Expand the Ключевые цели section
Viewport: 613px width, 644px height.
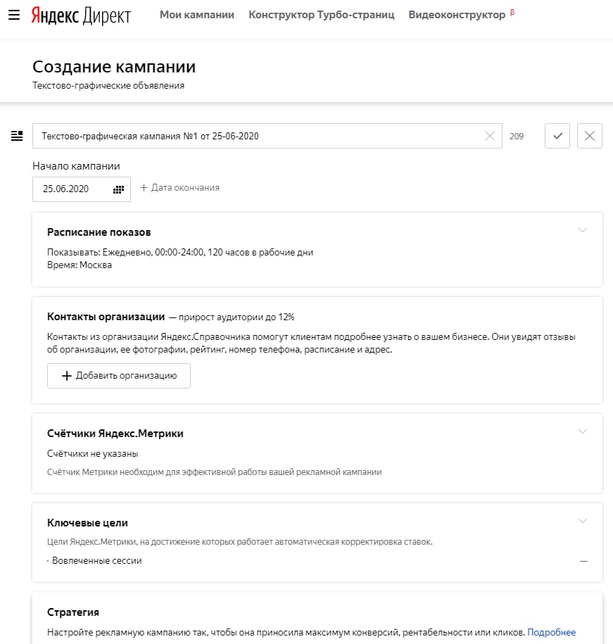coord(582,520)
